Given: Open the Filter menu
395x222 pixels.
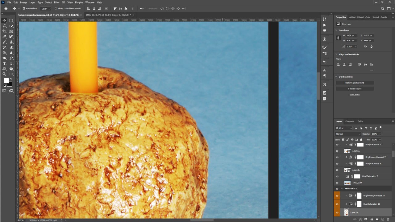Looking at the screenshot, I should pyautogui.click(x=57, y=2).
